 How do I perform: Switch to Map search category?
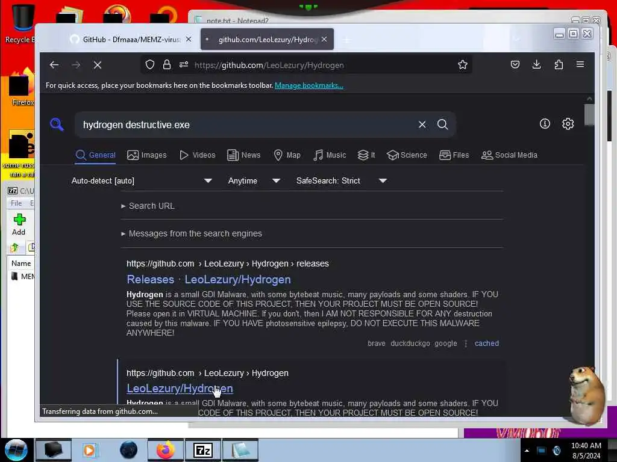pos(287,155)
